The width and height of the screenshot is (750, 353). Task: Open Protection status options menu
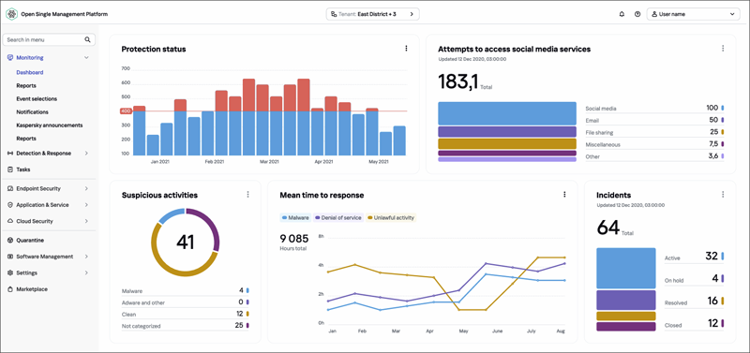[x=406, y=49]
